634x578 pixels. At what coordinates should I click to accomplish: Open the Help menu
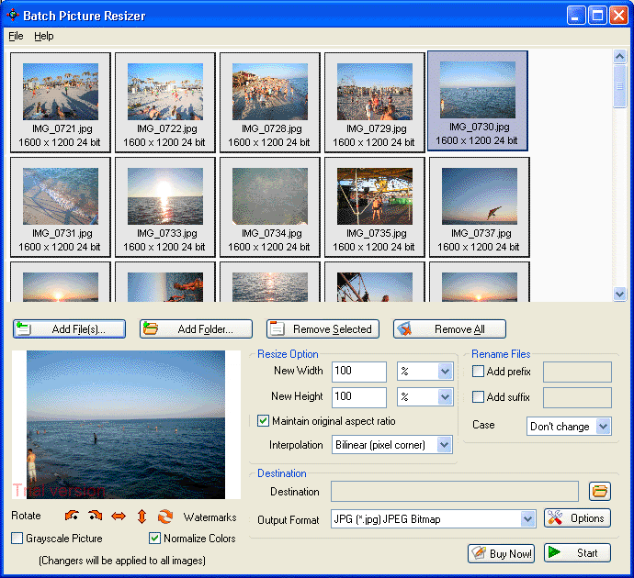[x=44, y=36]
